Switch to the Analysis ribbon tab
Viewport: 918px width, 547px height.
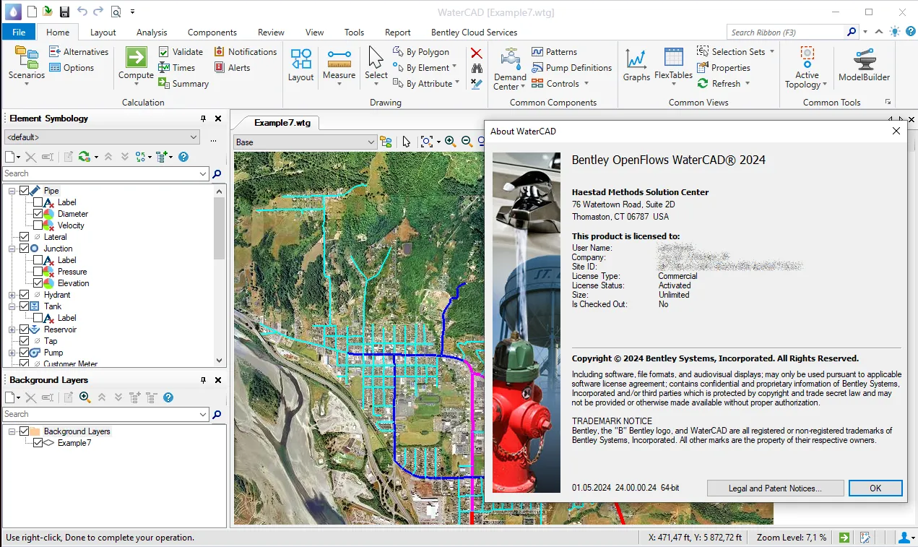pos(152,32)
